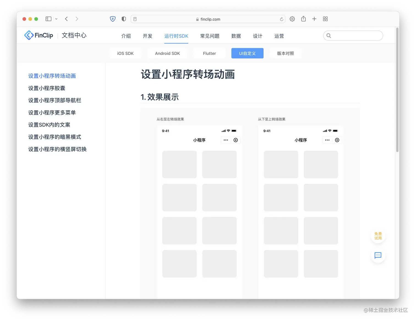
Task: Click the close circle icon in right phone mockup
Action: [x=337, y=140]
